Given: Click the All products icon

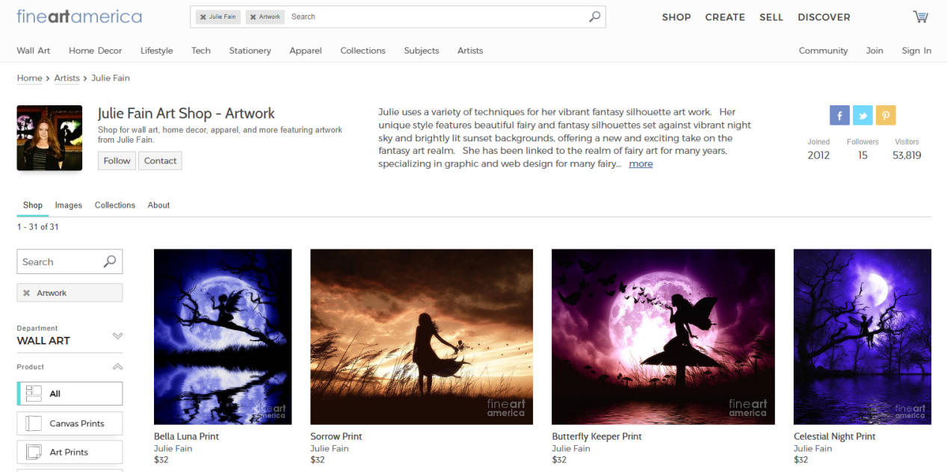Looking at the screenshot, I should pyautogui.click(x=34, y=394).
